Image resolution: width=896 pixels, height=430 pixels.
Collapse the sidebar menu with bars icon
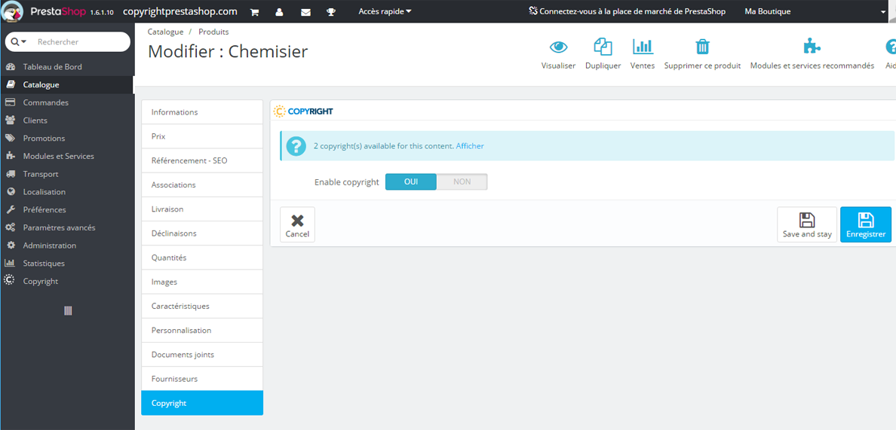[x=68, y=311]
